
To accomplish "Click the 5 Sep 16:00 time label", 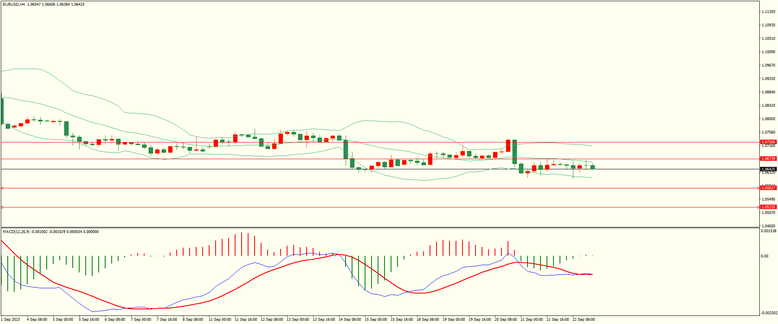I will (x=89, y=320).
